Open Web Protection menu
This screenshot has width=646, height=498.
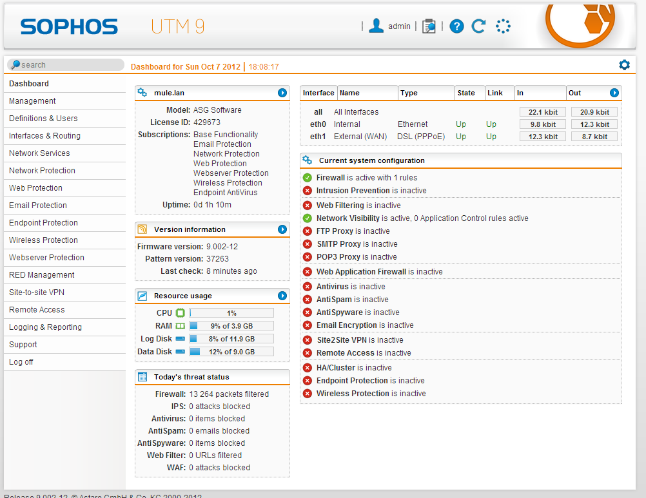[x=64, y=187]
